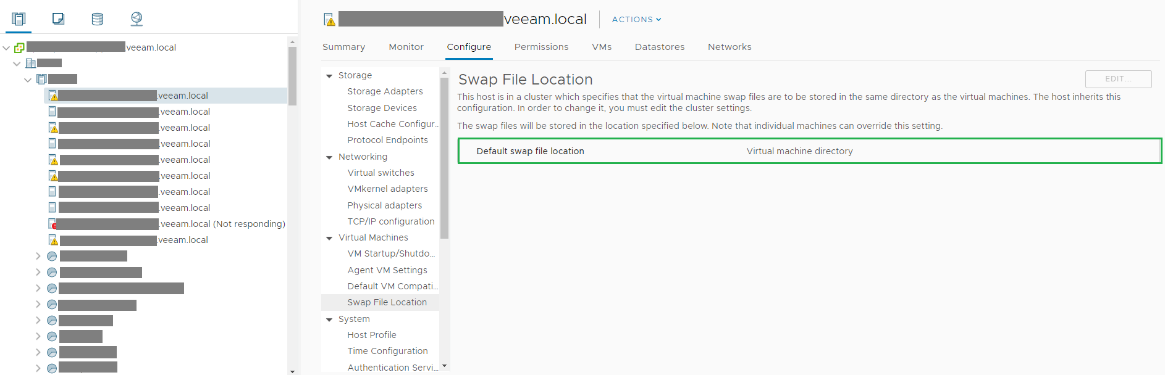Collapse the cluster tree node
1165x375 pixels.
[28, 80]
